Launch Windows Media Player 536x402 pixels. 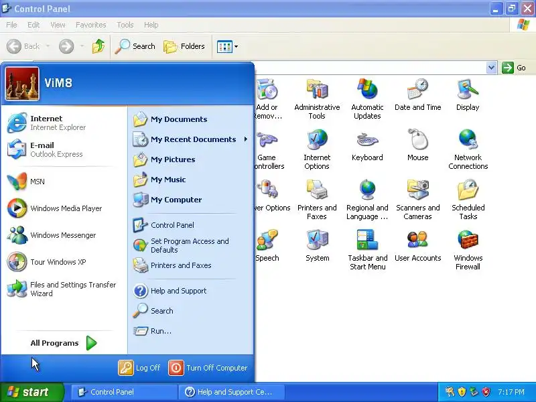coord(63,208)
